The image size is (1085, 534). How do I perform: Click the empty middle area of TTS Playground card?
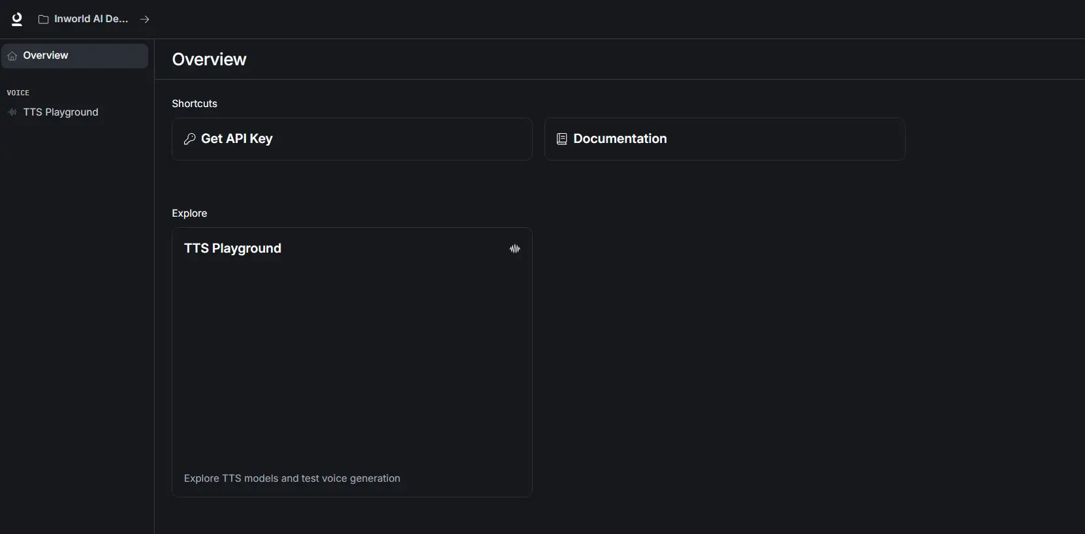pyautogui.click(x=352, y=362)
